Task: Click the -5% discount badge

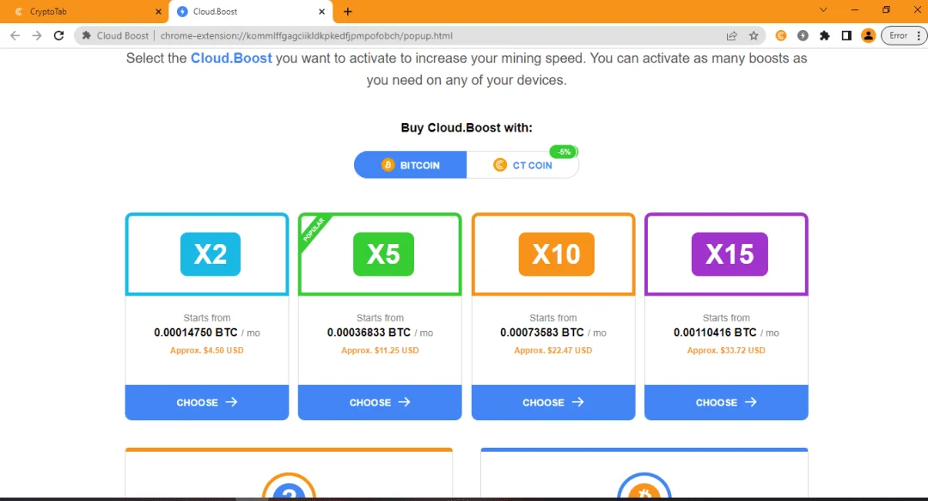Action: click(564, 152)
